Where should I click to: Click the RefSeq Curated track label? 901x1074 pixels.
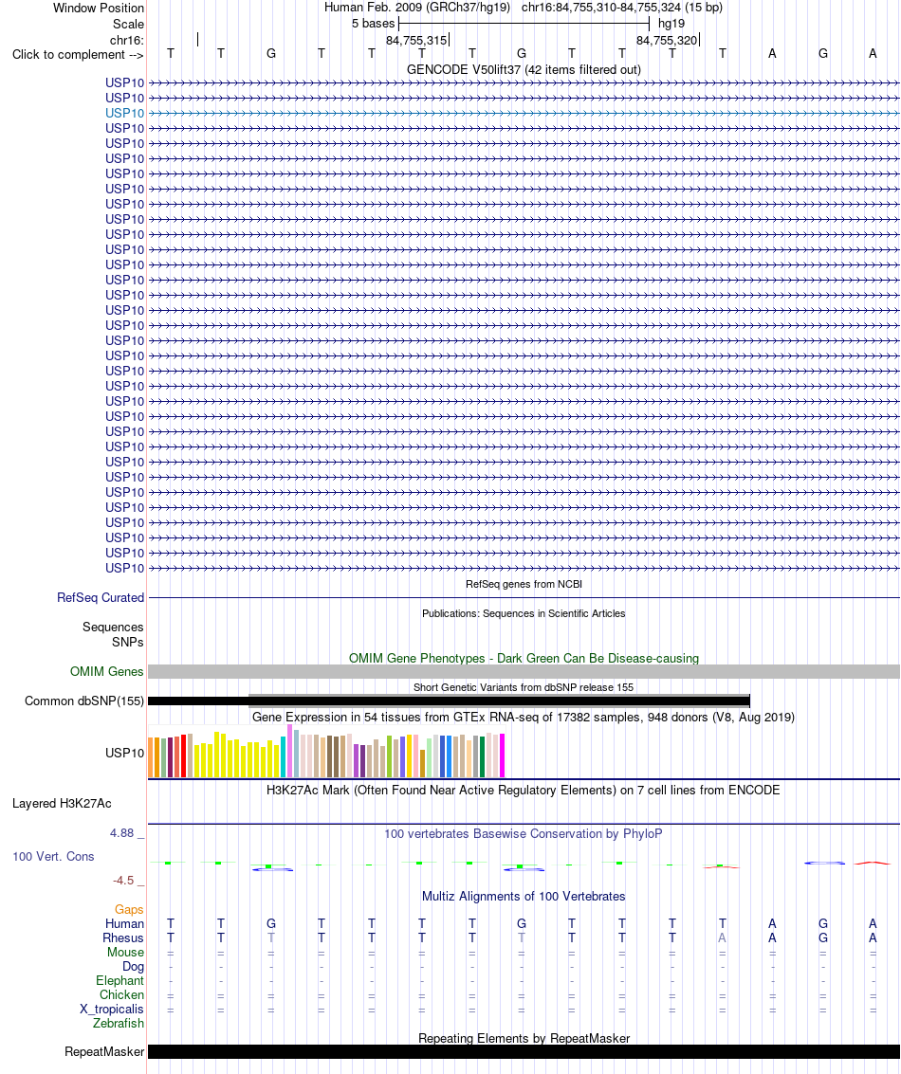100,597
